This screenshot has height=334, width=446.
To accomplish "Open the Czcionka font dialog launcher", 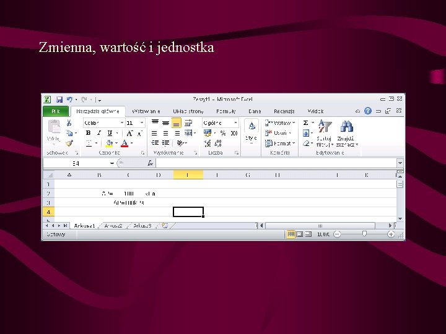I will tap(142, 153).
